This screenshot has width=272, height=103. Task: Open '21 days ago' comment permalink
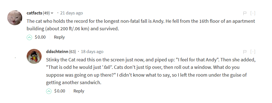click(x=72, y=13)
